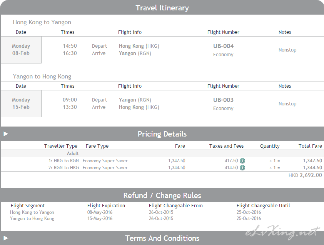
Task: Click info icon beside 417.50 taxes
Action: coord(242,161)
